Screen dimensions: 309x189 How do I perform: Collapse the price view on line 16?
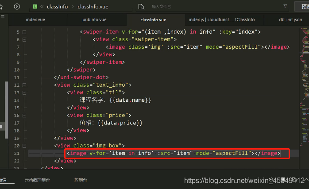click(24, 116)
